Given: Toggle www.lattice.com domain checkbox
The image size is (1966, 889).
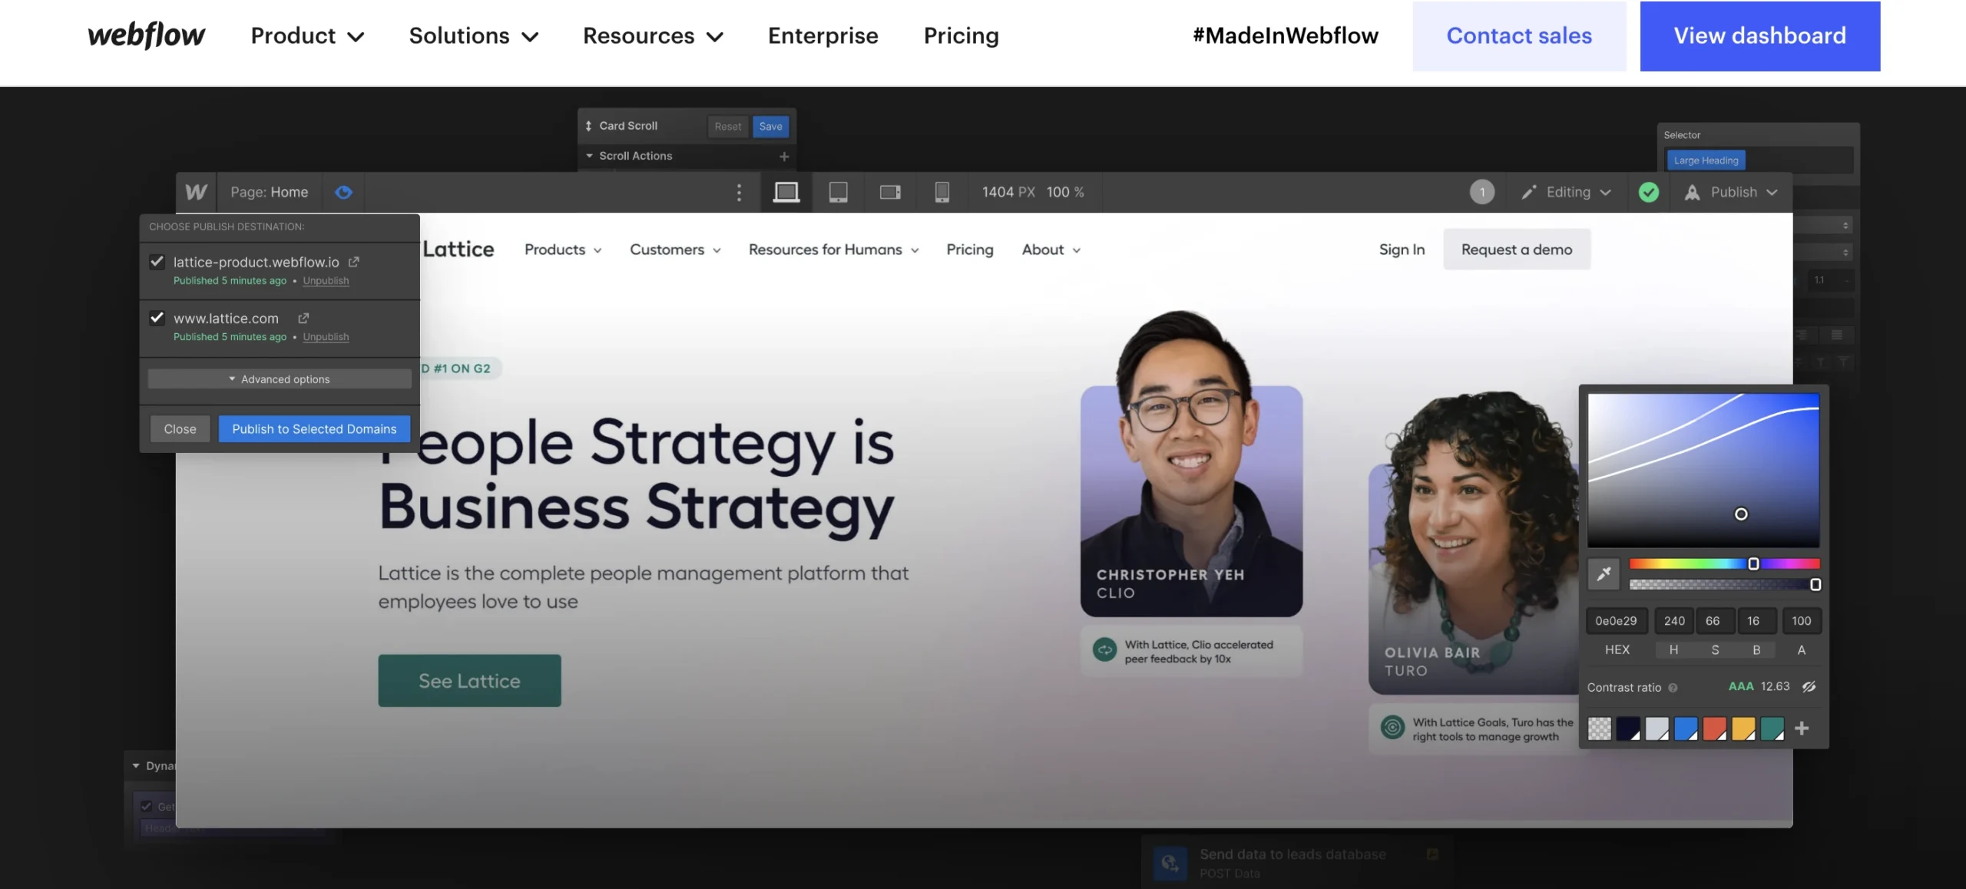Looking at the screenshot, I should click(x=157, y=318).
